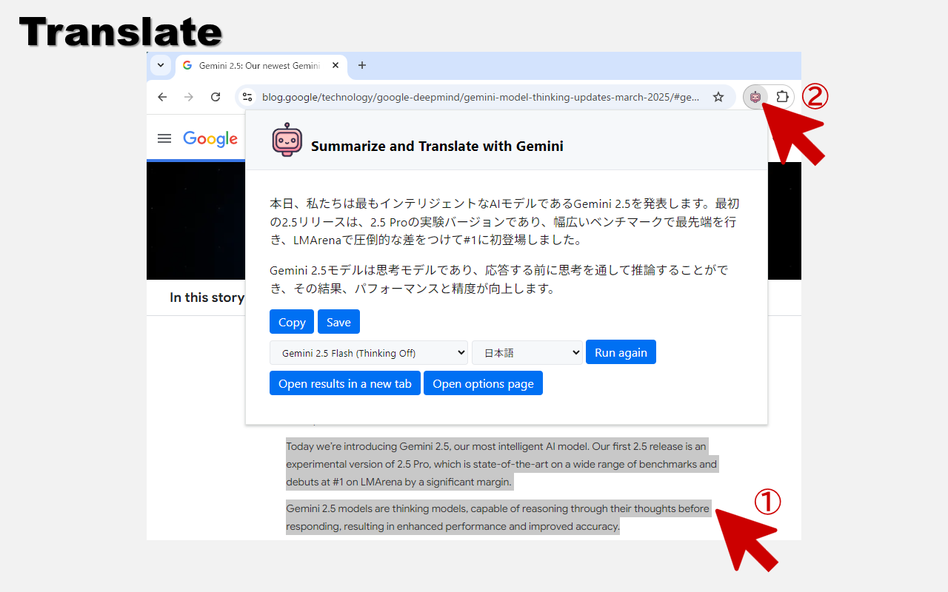Save the translation result
The height and width of the screenshot is (592, 948).
point(338,321)
